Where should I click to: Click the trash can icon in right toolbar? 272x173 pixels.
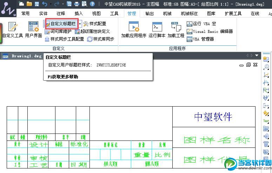click(x=266, y=144)
